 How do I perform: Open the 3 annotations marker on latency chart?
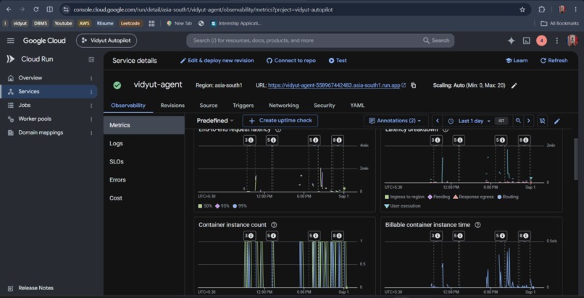(249, 140)
